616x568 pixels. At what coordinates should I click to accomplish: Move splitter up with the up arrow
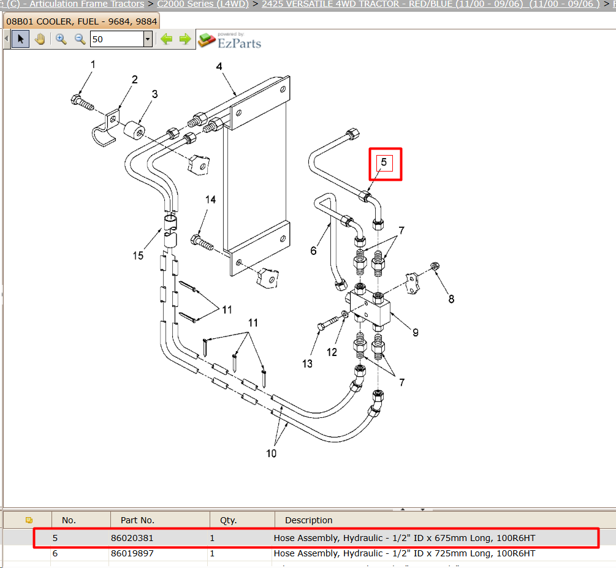pos(403,509)
